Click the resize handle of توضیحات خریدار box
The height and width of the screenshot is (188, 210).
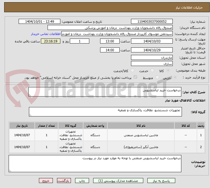10,171
